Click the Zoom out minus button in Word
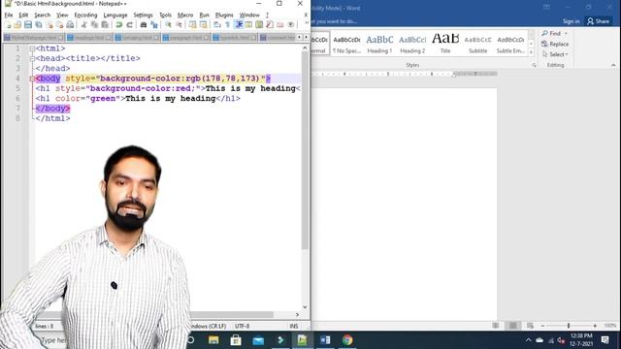621x349 pixels. click(542, 326)
